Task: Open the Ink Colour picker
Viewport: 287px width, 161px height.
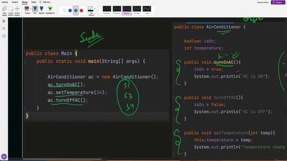Action: click(91, 11)
